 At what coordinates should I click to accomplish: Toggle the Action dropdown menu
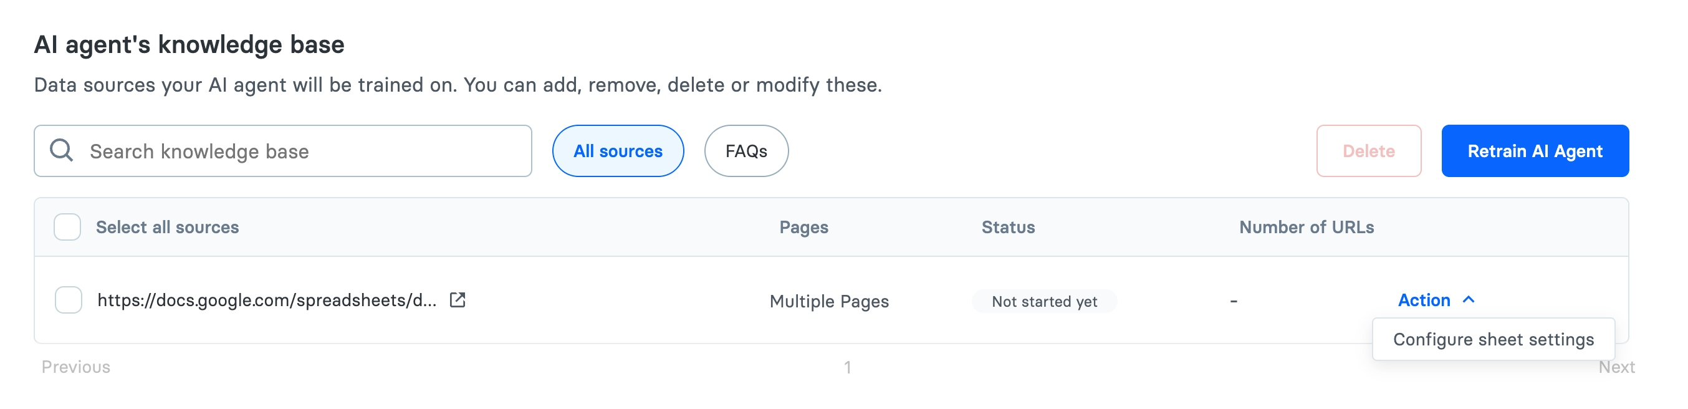pos(1424,300)
